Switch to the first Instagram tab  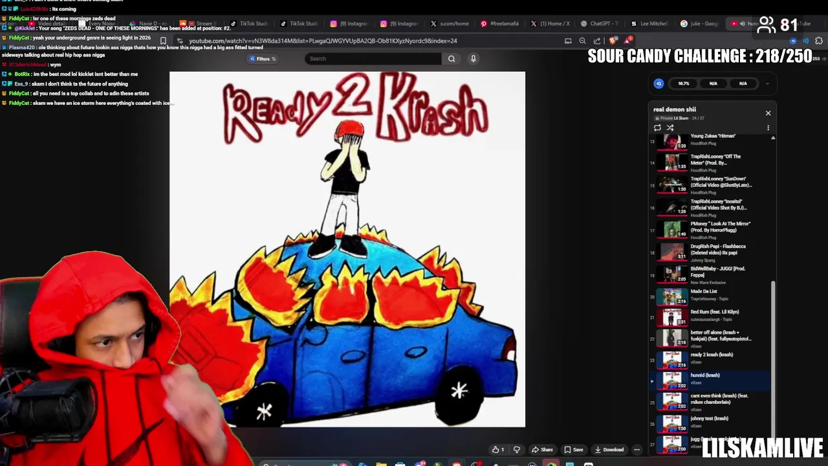point(349,24)
